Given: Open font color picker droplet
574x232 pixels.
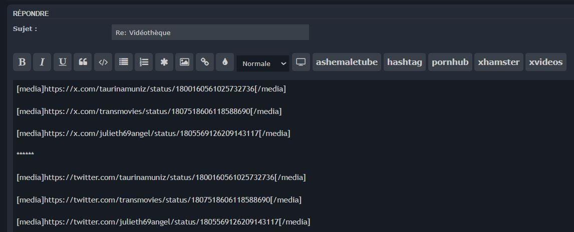Looking at the screenshot, I should click(225, 62).
